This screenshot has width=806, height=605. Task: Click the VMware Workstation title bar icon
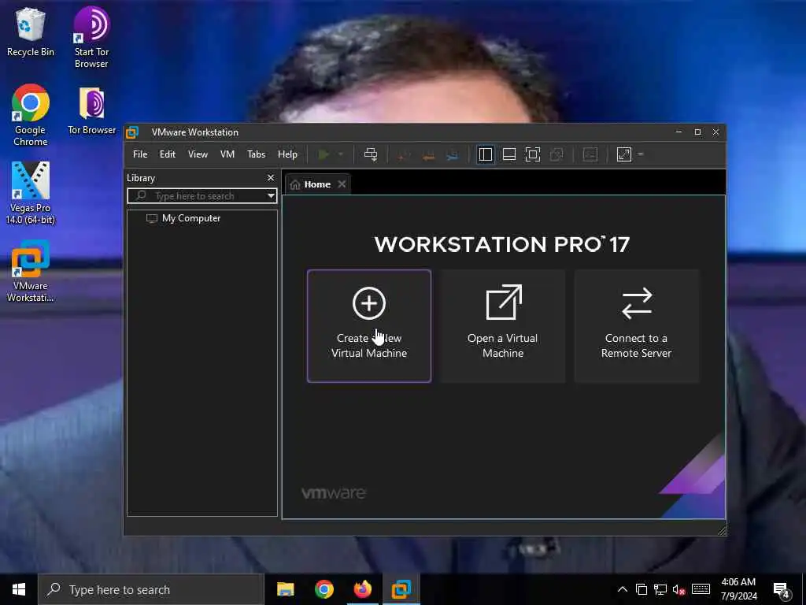click(132, 132)
